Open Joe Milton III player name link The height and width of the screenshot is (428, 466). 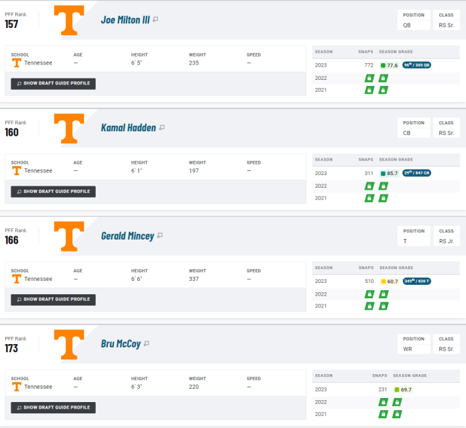pyautogui.click(x=125, y=20)
